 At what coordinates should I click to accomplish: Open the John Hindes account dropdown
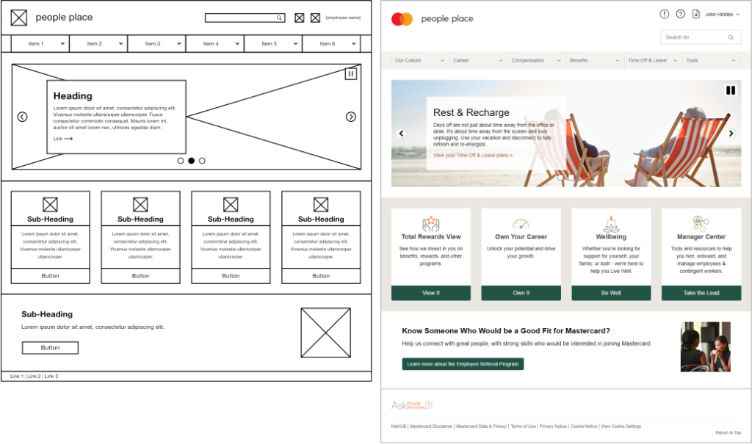[x=720, y=13]
